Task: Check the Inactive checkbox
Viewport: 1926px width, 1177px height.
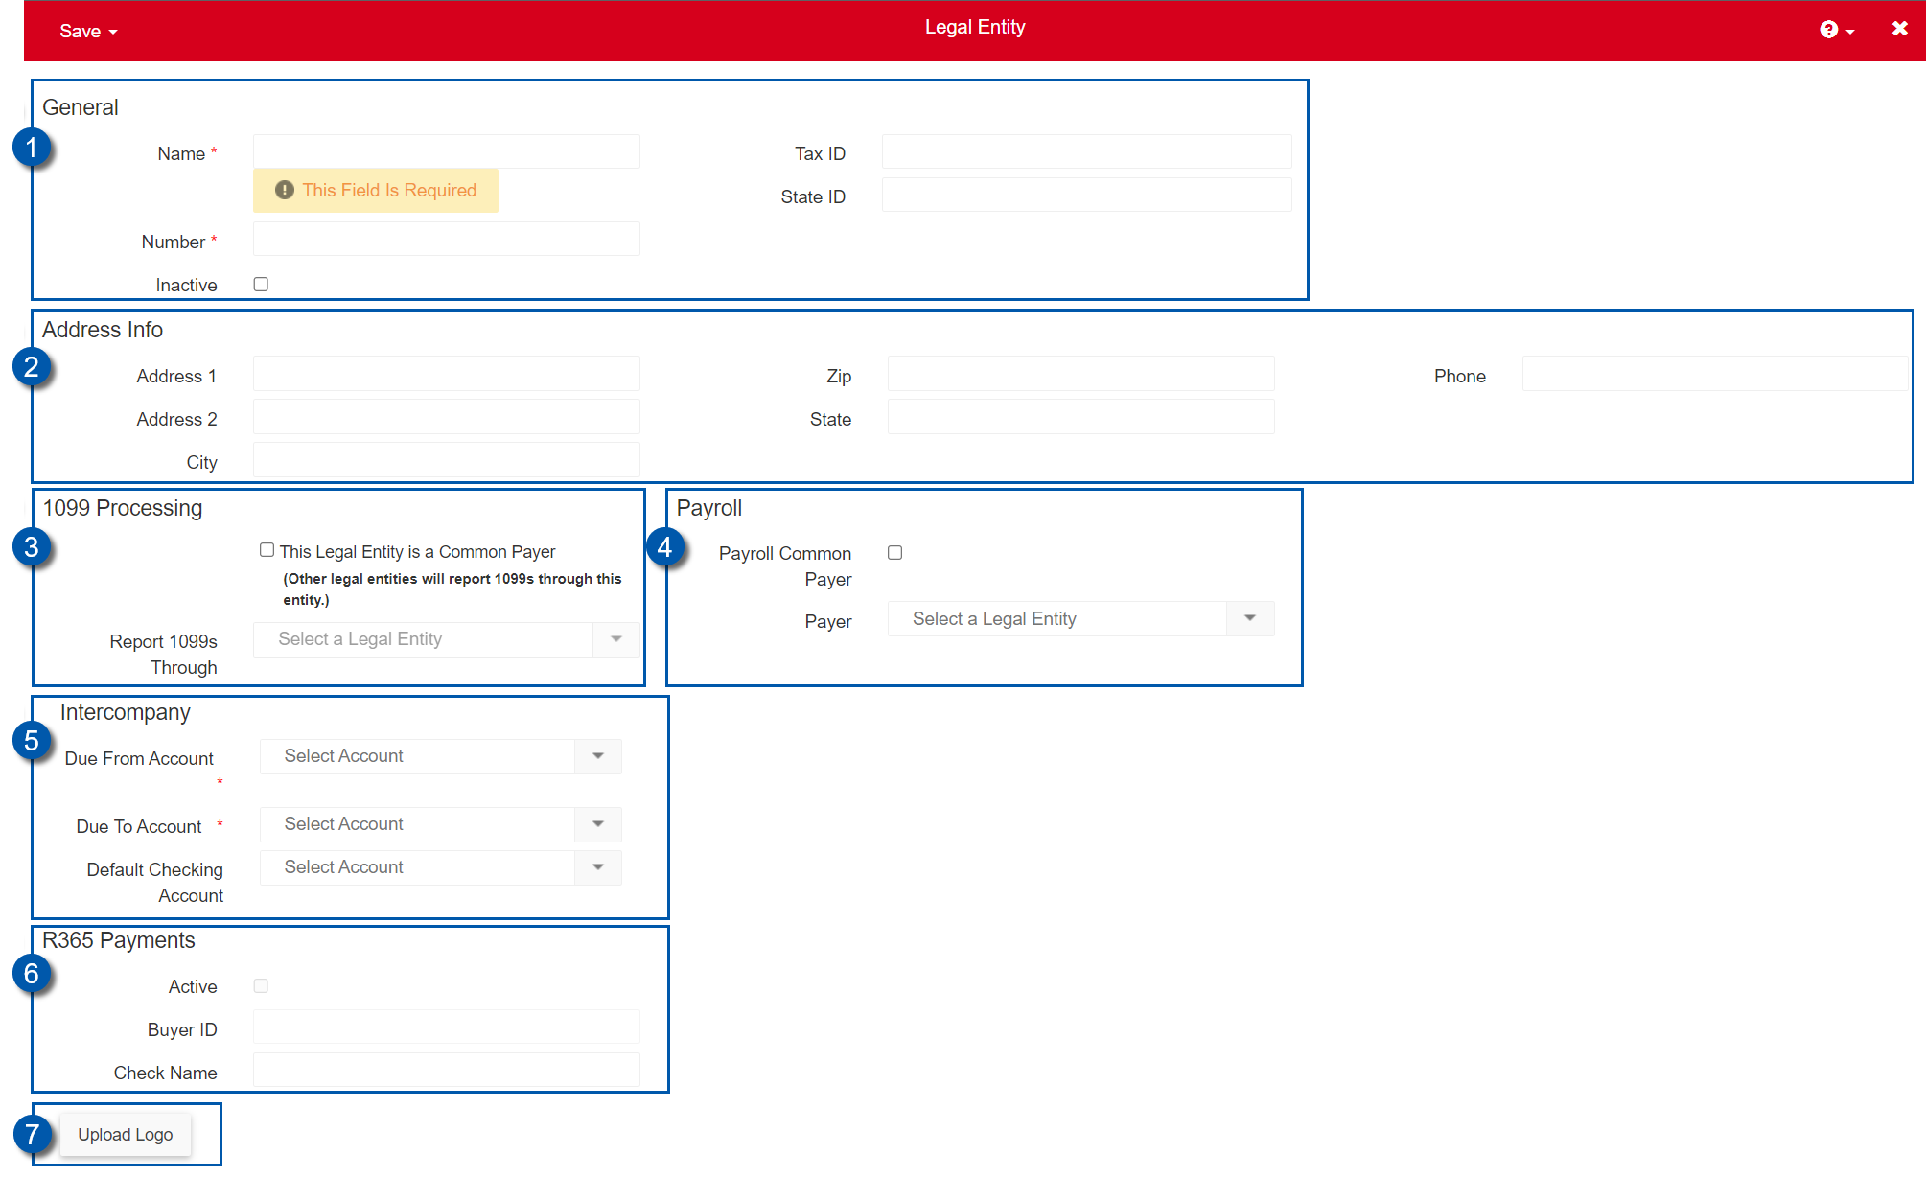Action: point(261,285)
